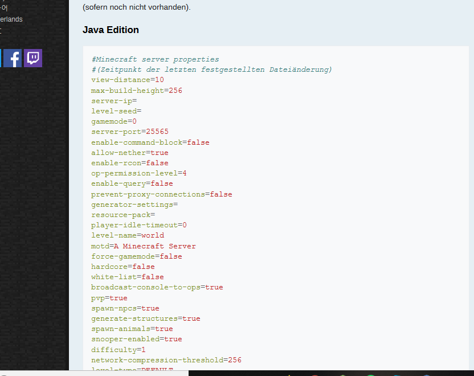Open the Nederlands language link in sidebar
Viewport: 474px width, 376px height.
pos(11,19)
